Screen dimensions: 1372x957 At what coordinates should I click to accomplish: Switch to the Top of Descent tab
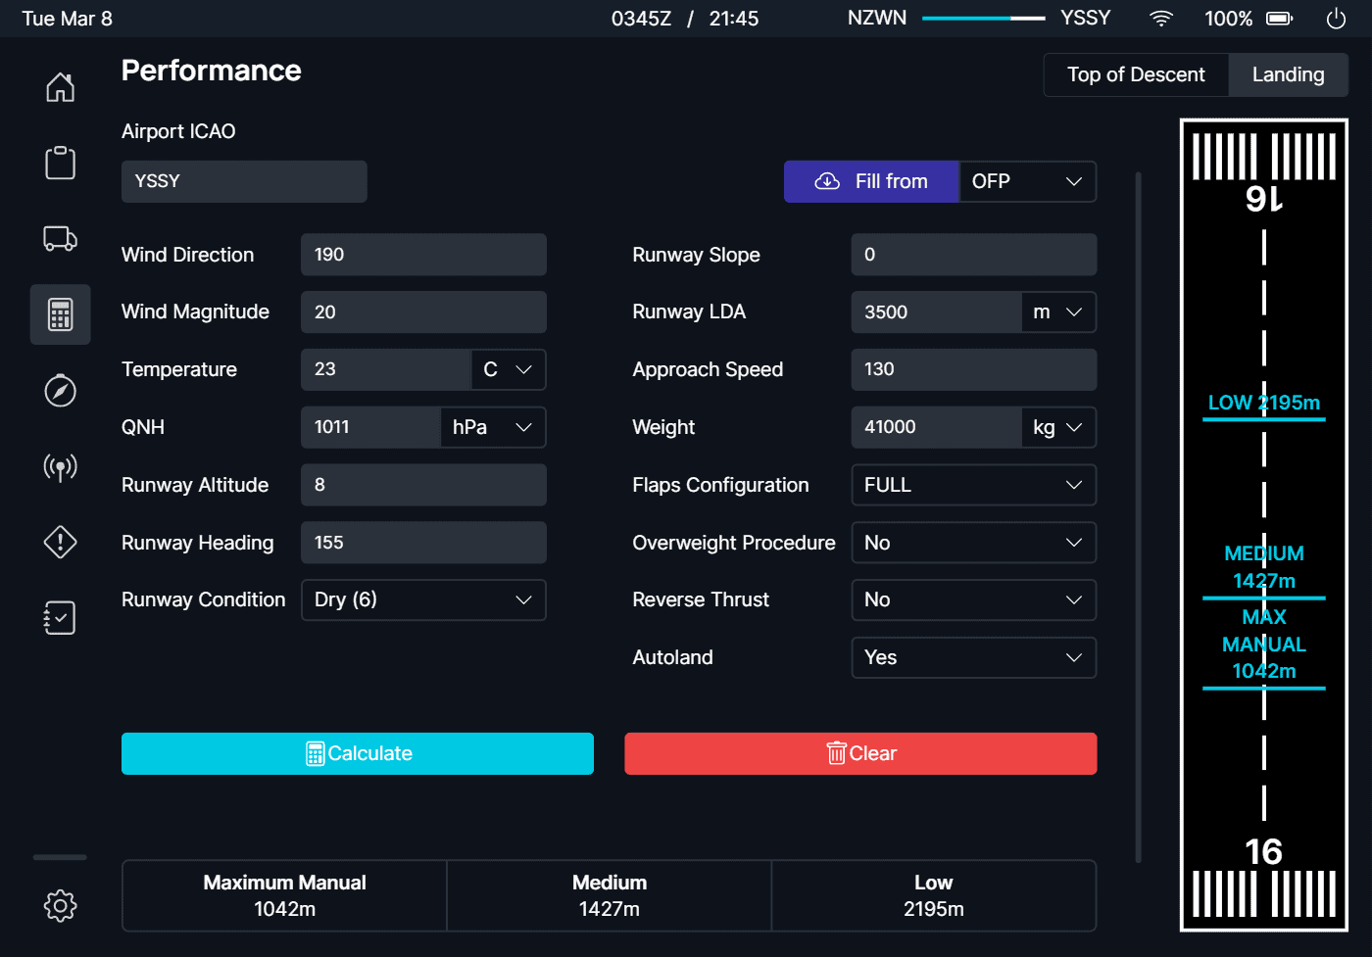click(x=1136, y=75)
